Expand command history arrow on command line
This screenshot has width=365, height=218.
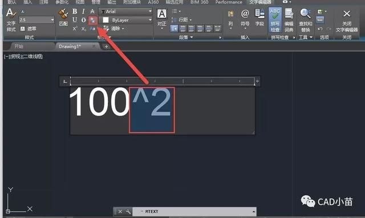click(x=253, y=212)
